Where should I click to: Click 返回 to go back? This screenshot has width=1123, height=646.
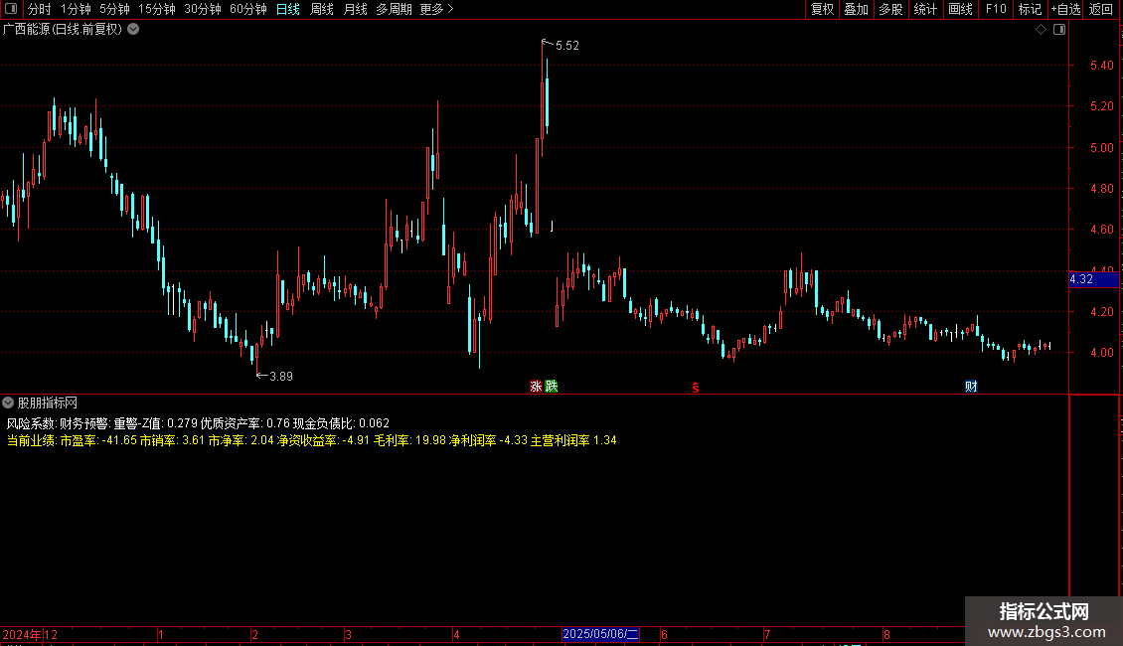click(1101, 9)
